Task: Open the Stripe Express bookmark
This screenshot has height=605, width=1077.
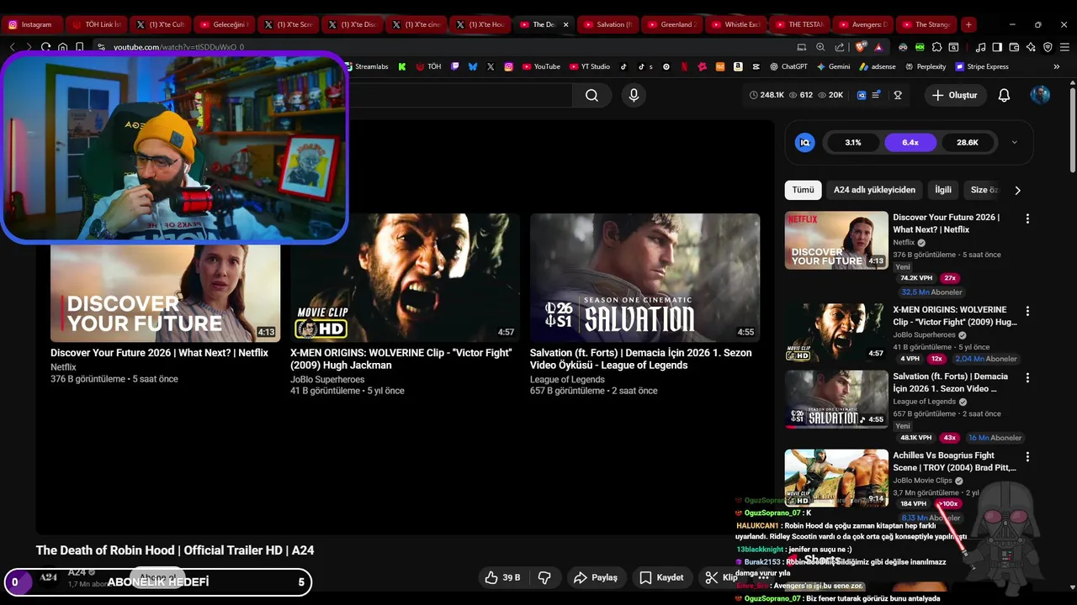Action: (981, 66)
